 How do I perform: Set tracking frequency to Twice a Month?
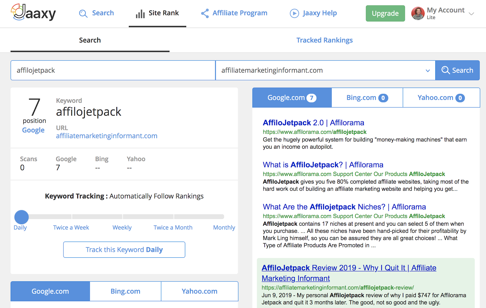coord(173,228)
